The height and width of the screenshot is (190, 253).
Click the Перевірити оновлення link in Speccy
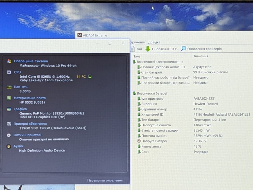coord(106,180)
